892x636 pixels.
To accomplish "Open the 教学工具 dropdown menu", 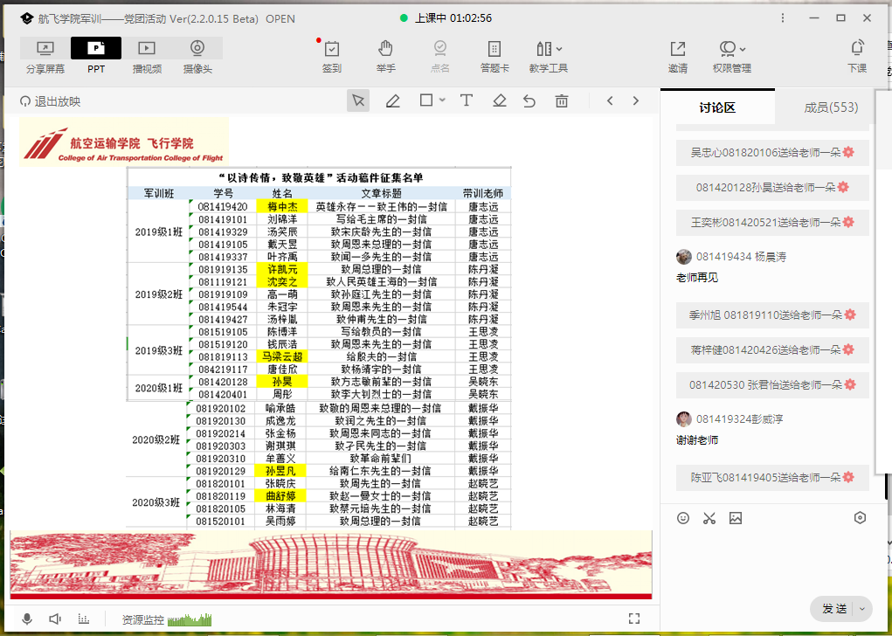I will click(549, 56).
